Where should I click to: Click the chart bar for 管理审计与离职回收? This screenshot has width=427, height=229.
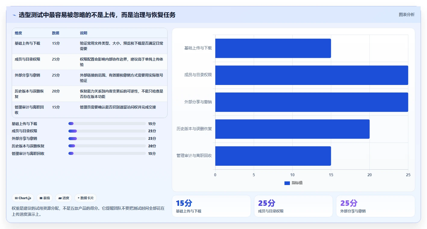coord(273,156)
